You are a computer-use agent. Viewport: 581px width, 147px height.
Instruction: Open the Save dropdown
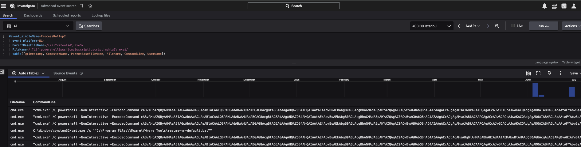tap(575, 73)
